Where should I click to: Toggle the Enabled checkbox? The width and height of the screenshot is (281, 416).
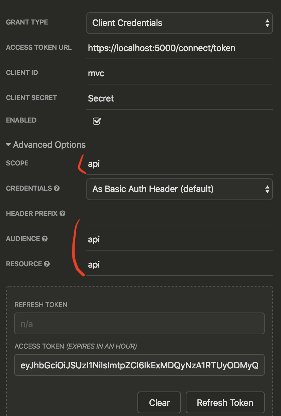click(97, 121)
